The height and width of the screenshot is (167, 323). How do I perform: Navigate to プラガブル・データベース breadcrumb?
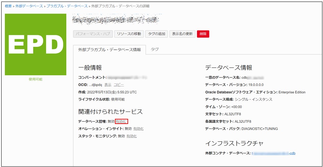pyautogui.click(x=67, y=6)
